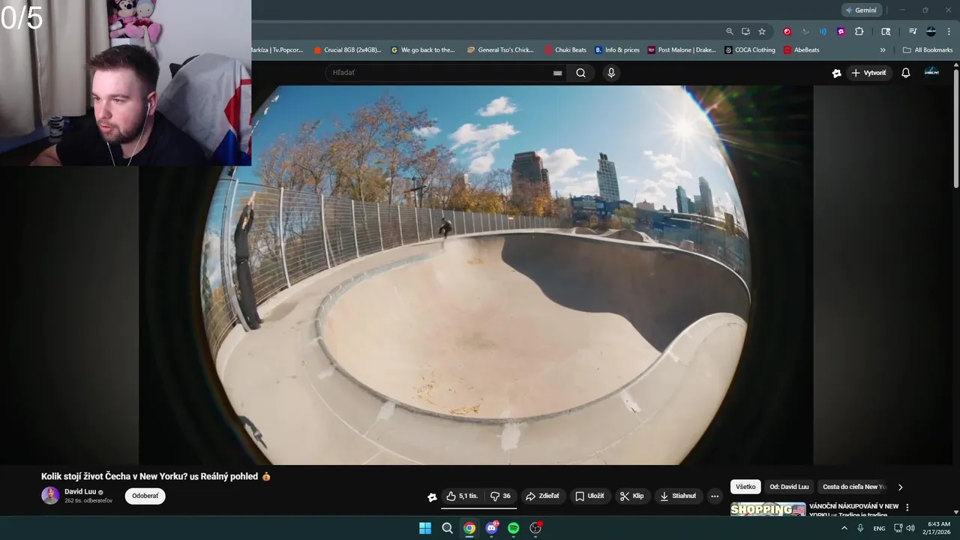Open the on-screen keyboard icon in search box

pyautogui.click(x=557, y=73)
